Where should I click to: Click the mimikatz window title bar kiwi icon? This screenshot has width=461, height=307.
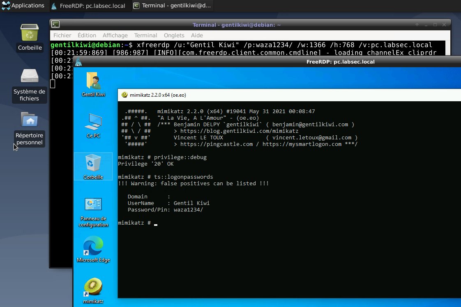124,95
